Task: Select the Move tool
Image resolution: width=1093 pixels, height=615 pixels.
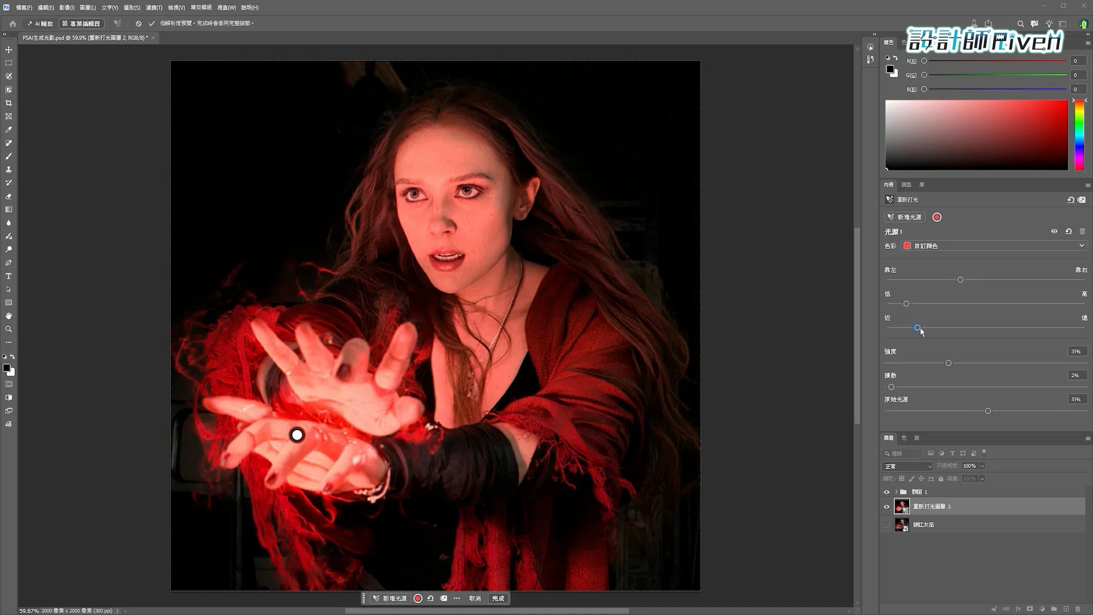Action: click(x=9, y=50)
